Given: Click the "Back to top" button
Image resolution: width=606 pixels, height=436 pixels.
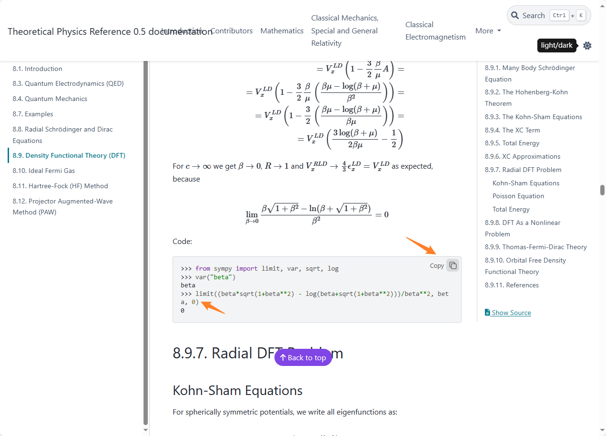Looking at the screenshot, I should (x=303, y=357).
